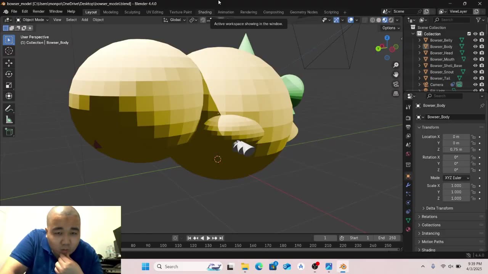Image resolution: width=488 pixels, height=274 pixels.
Task: Play the animation forward
Action: pyautogui.click(x=208, y=238)
